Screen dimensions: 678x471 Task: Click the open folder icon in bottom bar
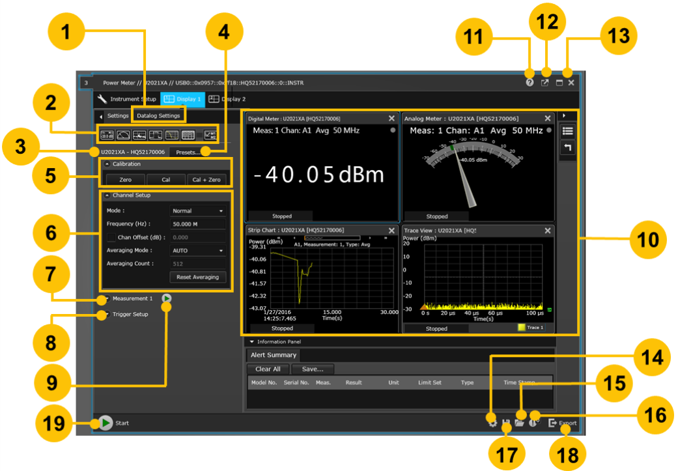(519, 423)
